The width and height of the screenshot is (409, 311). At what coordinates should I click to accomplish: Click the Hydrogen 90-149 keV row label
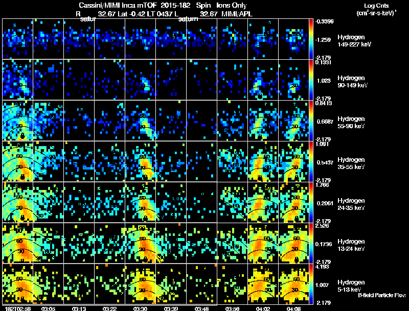pos(352,82)
